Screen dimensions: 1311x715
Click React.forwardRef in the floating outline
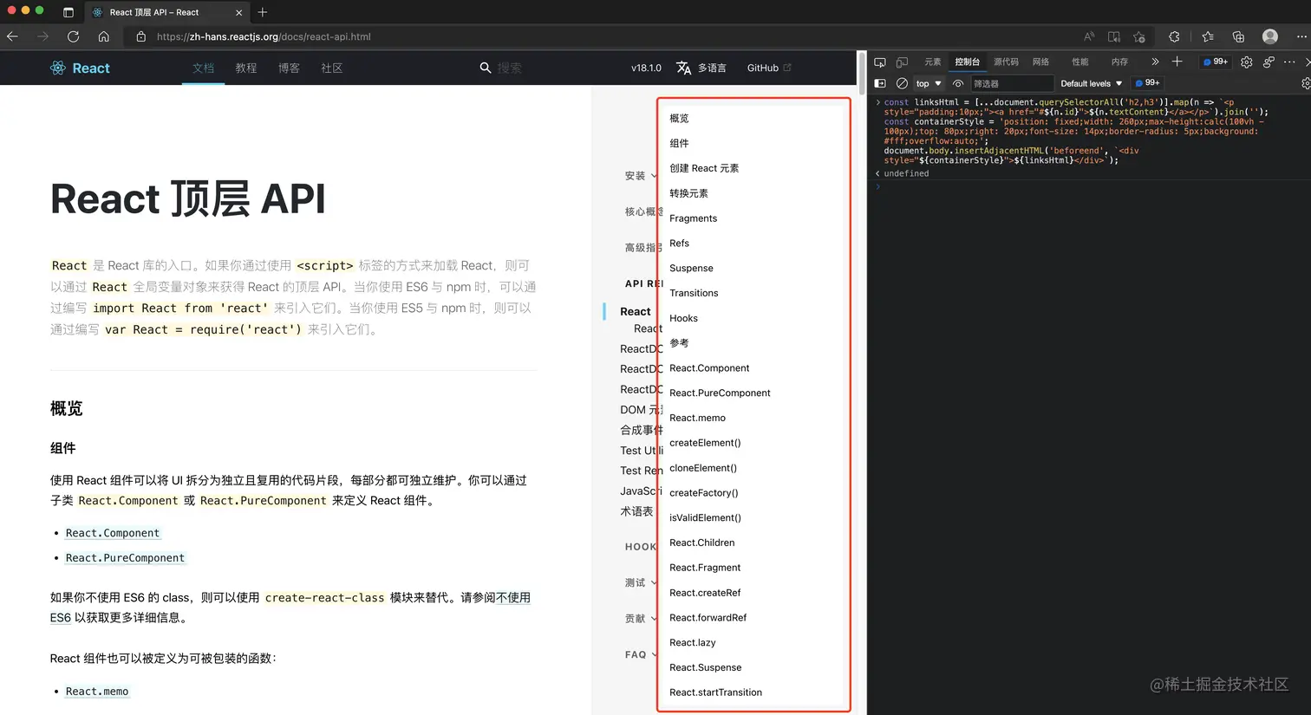[x=708, y=618]
